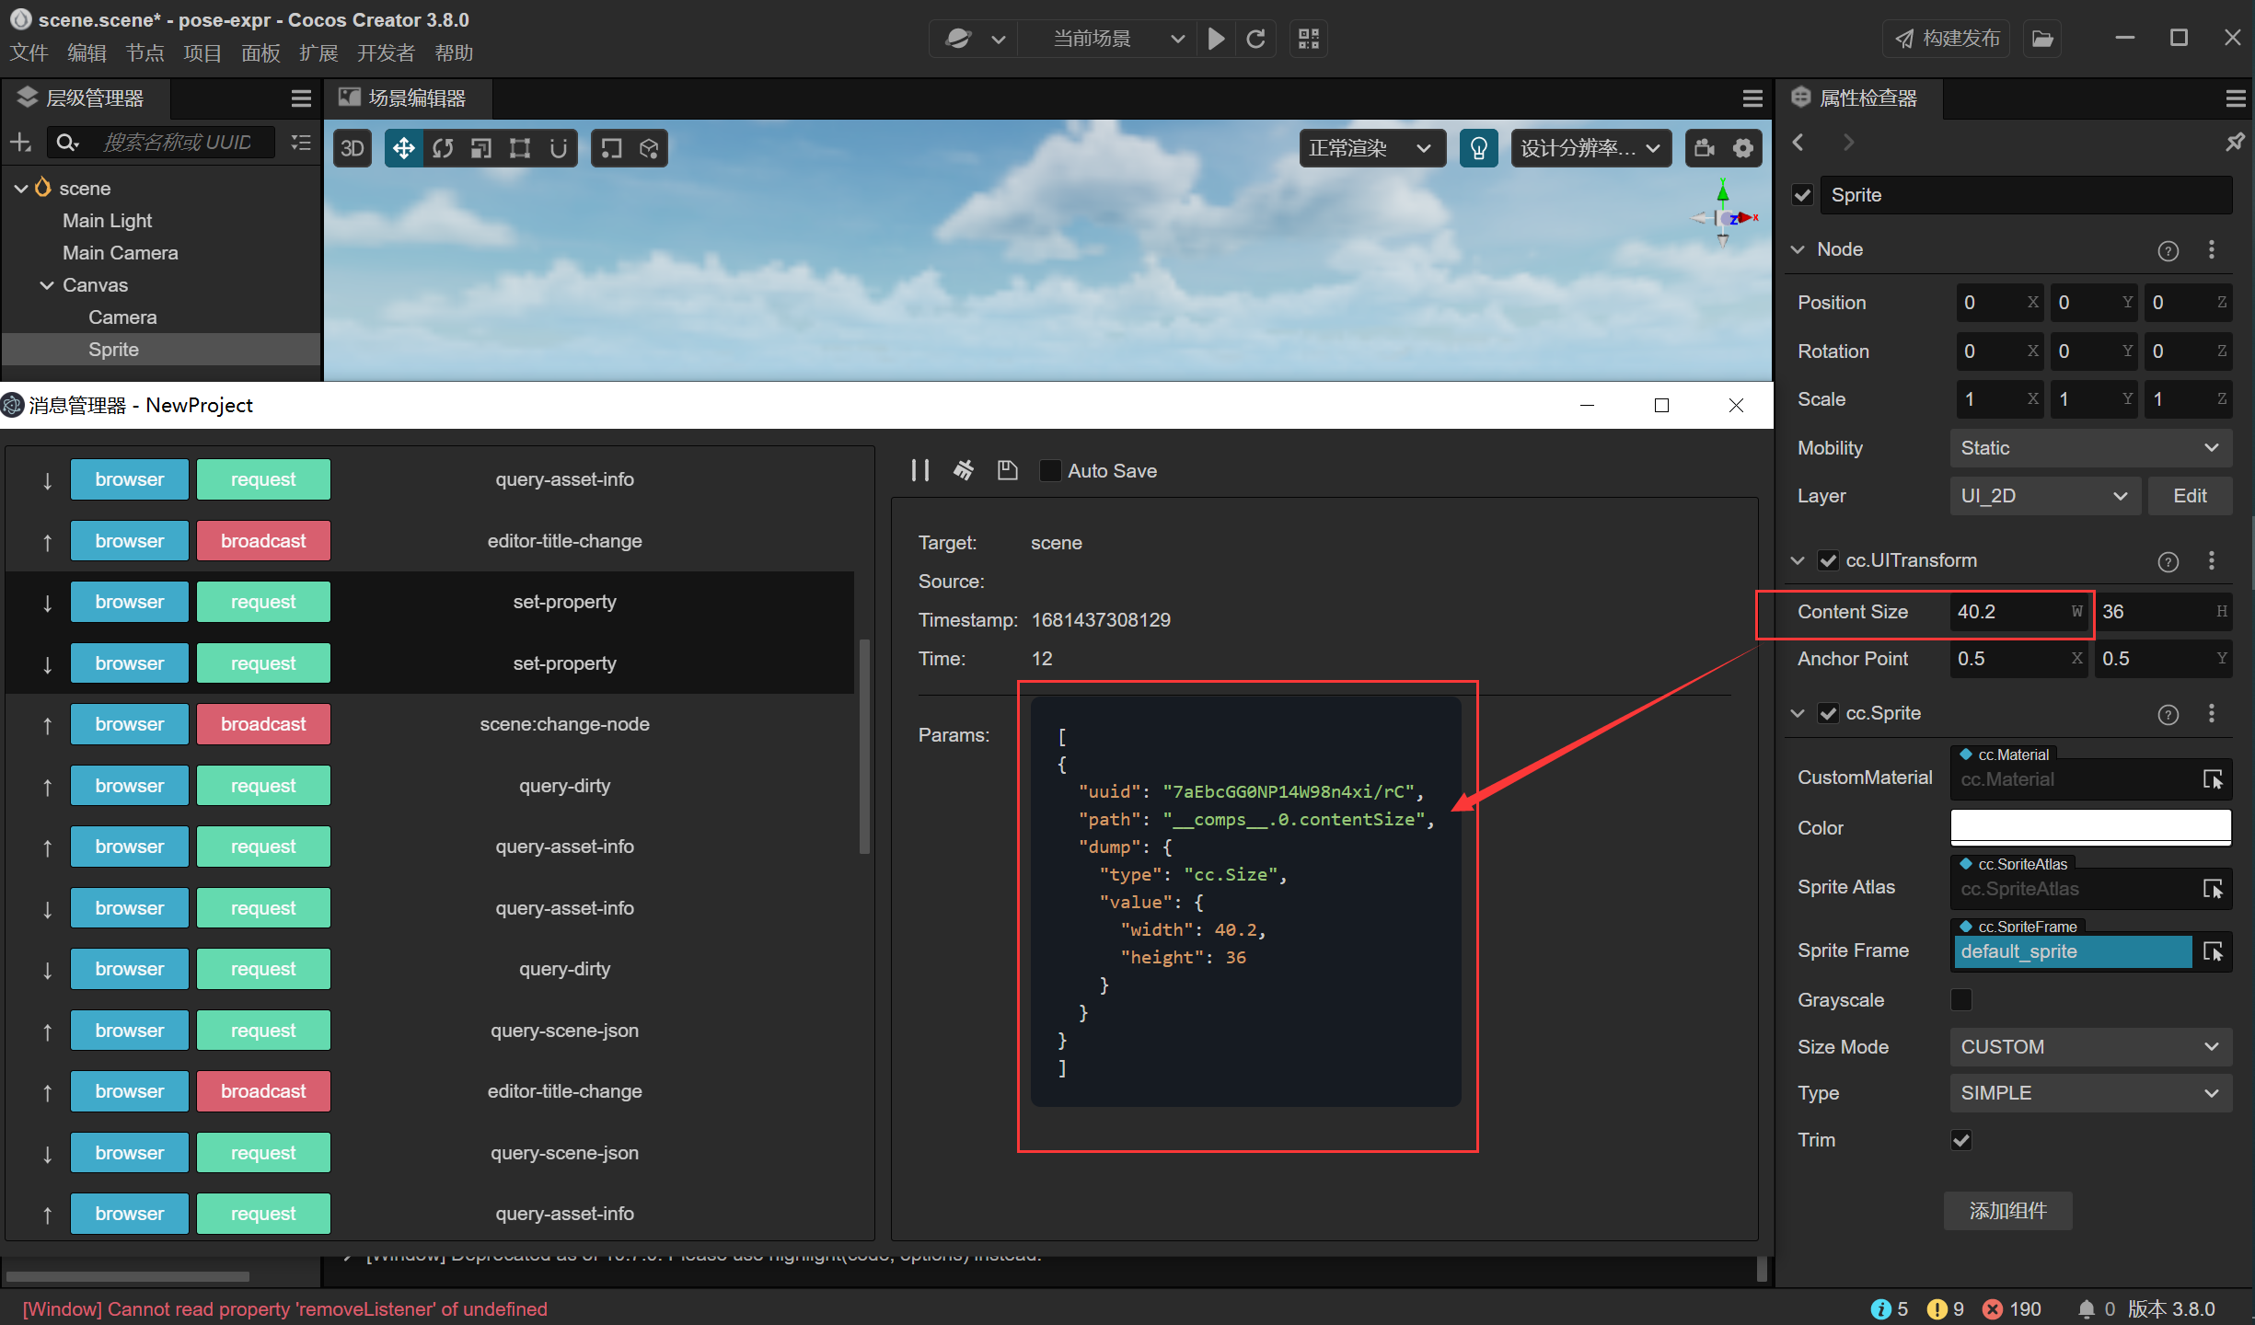Open the 节点 menu
Image resolution: width=2255 pixels, height=1325 pixels.
pos(145,53)
